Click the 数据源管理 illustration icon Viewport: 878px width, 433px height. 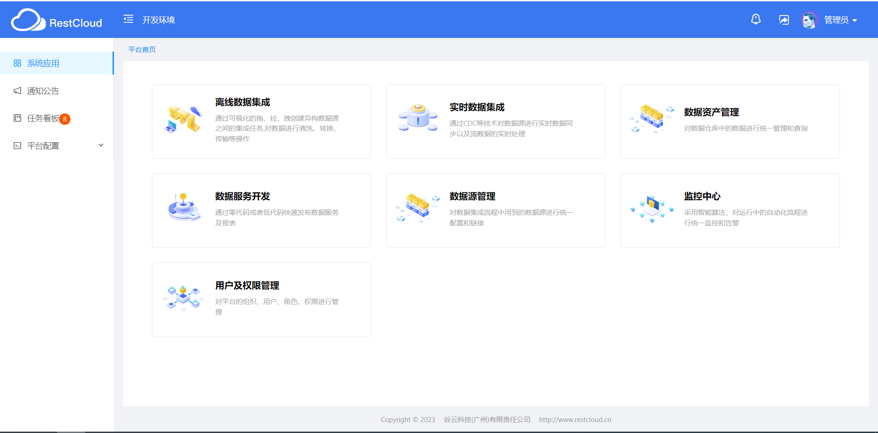tap(418, 208)
